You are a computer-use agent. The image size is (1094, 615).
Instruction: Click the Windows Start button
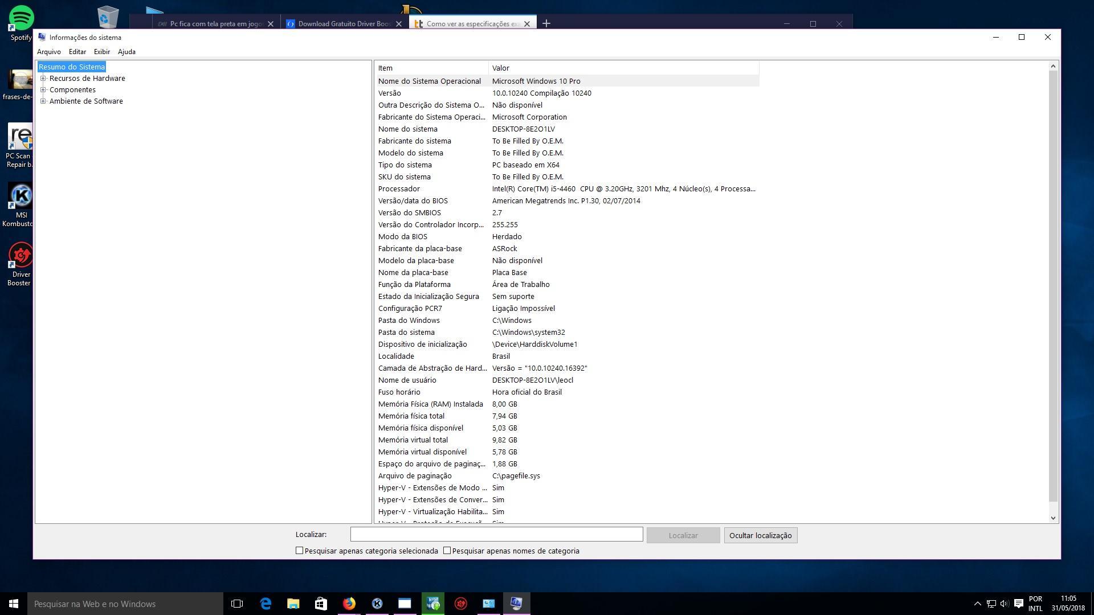coord(14,604)
